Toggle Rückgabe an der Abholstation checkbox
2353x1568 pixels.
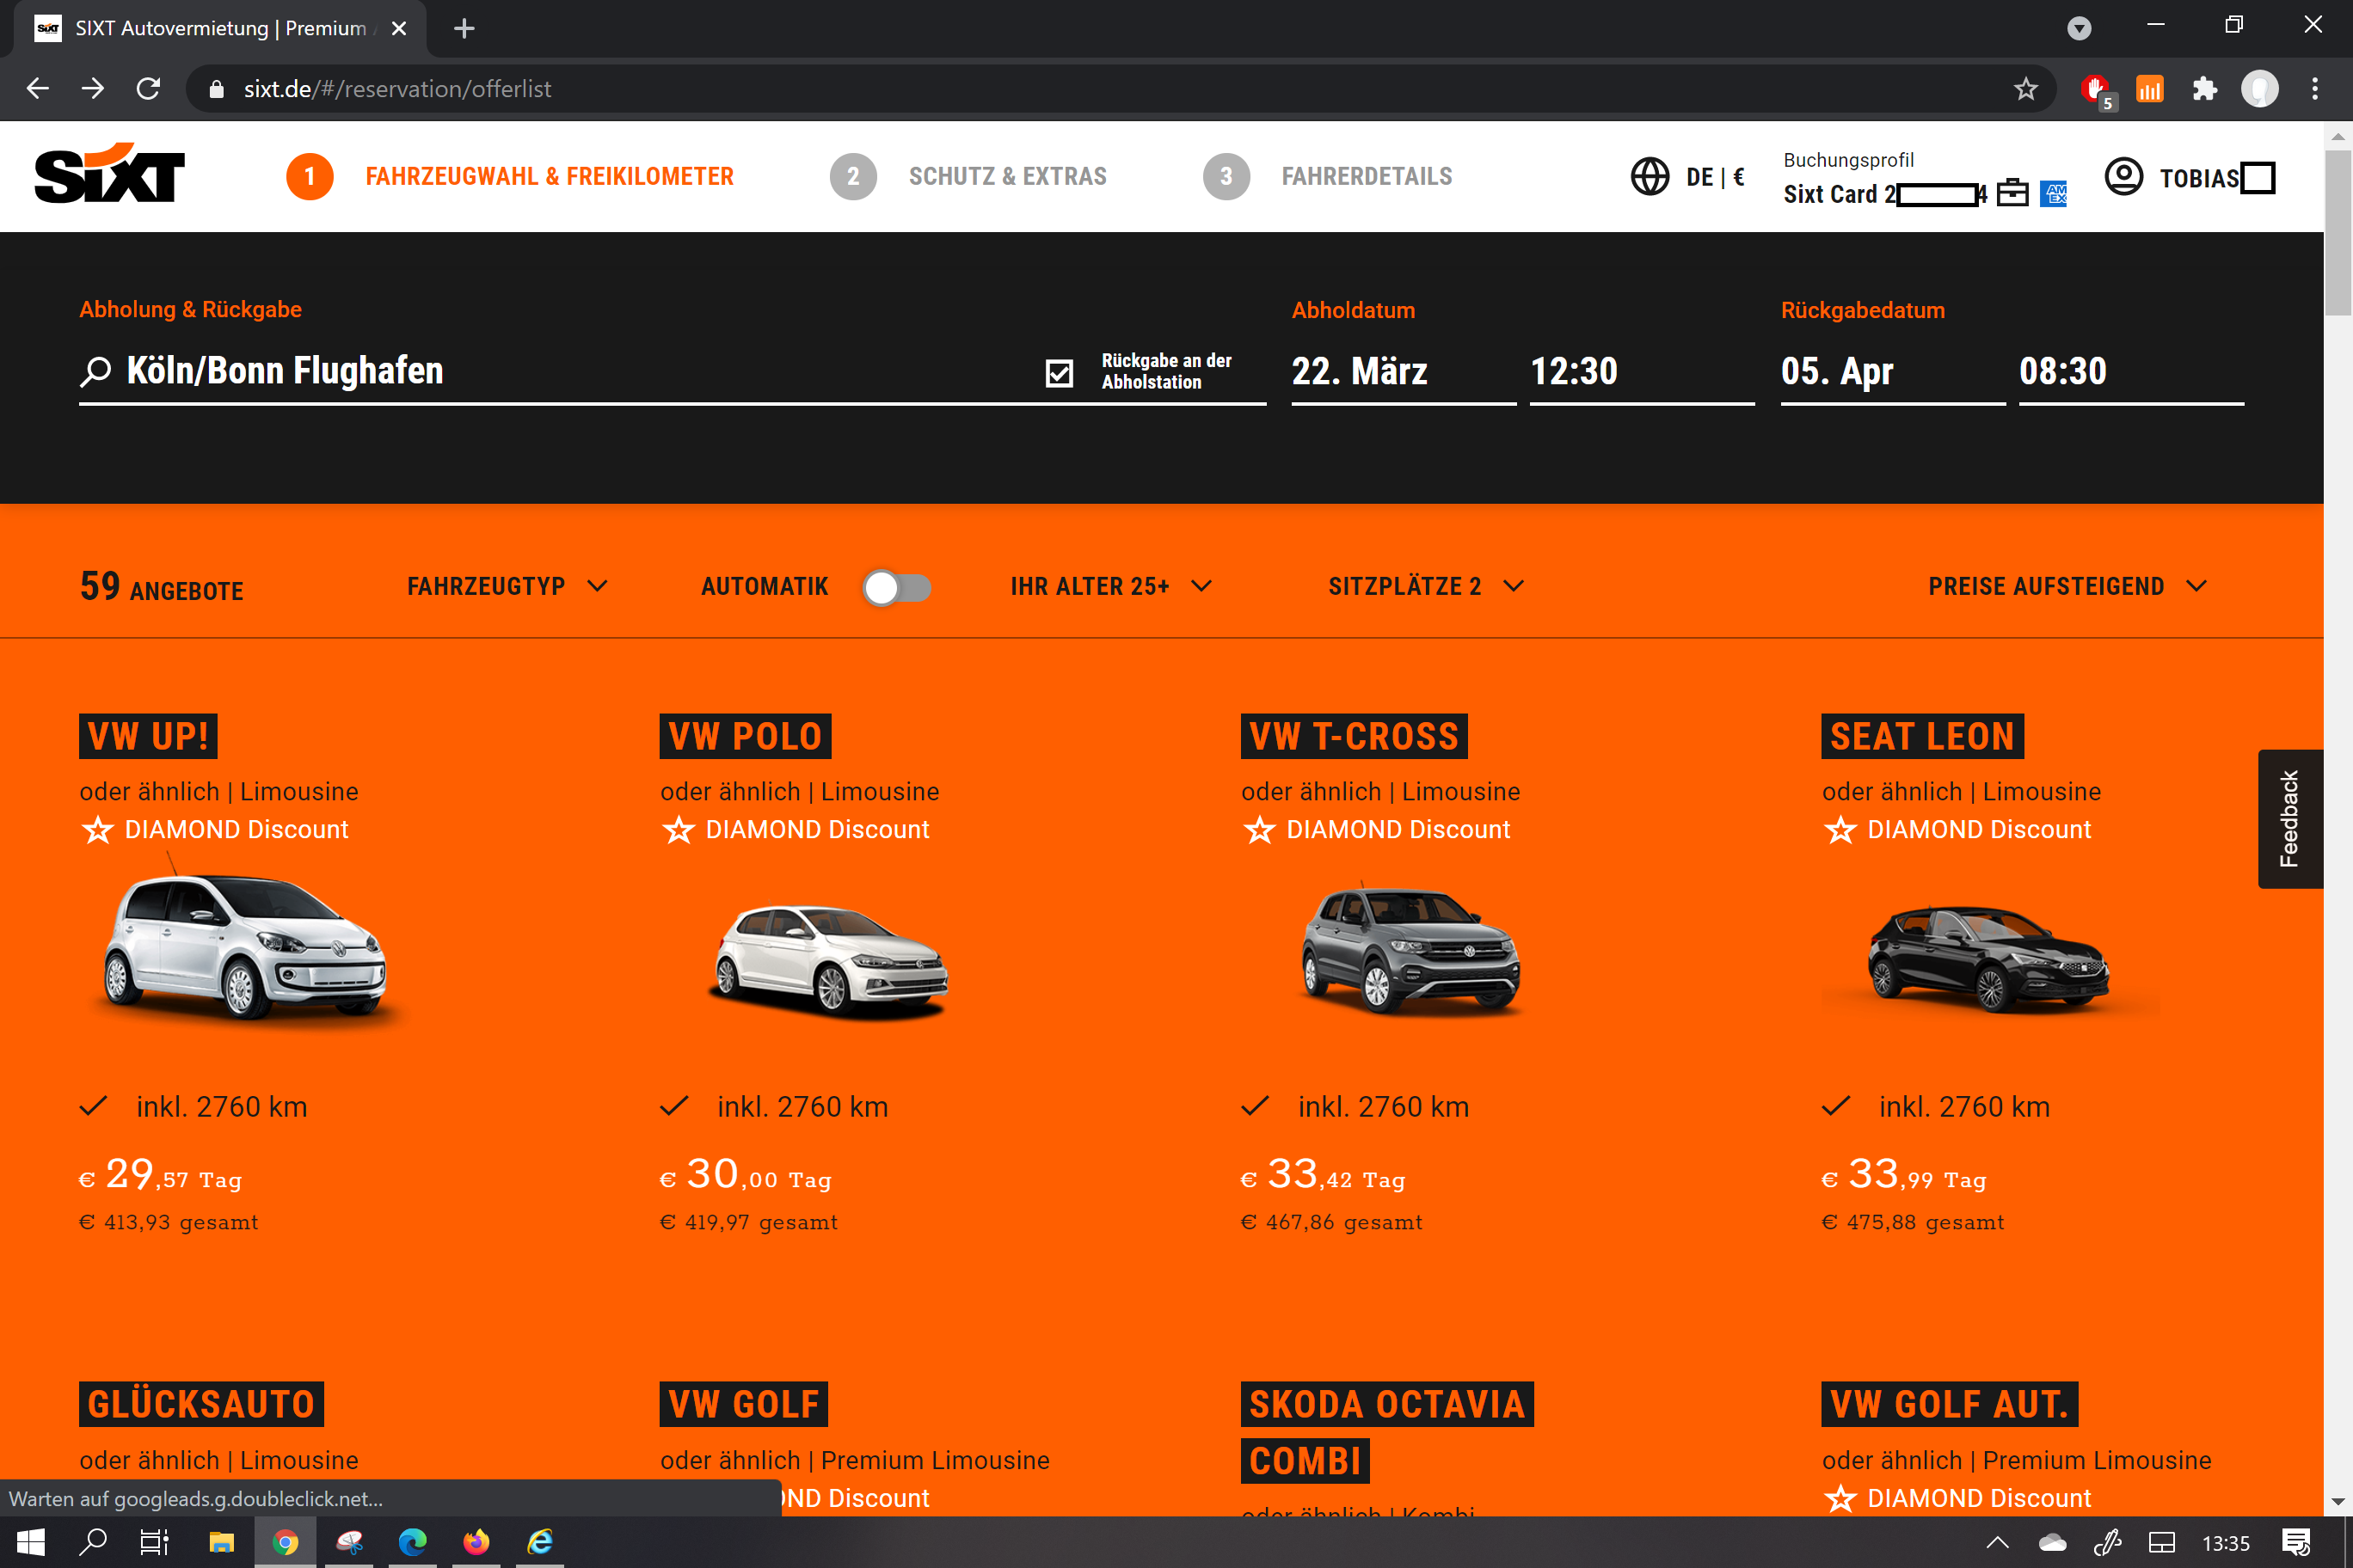point(1059,373)
